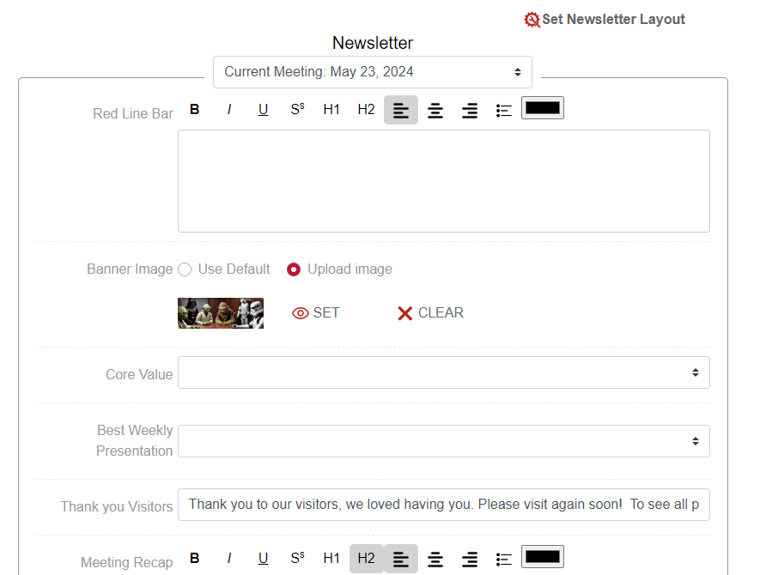Open the Red Line Bar text color swatch
766x575 pixels.
coord(542,108)
